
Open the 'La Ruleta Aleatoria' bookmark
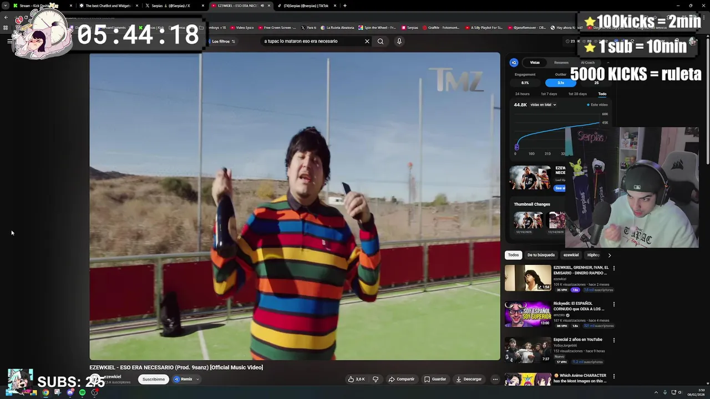point(338,27)
